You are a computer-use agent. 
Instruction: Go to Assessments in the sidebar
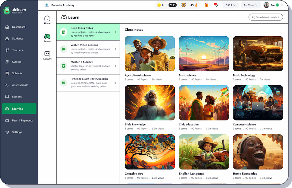(19, 85)
